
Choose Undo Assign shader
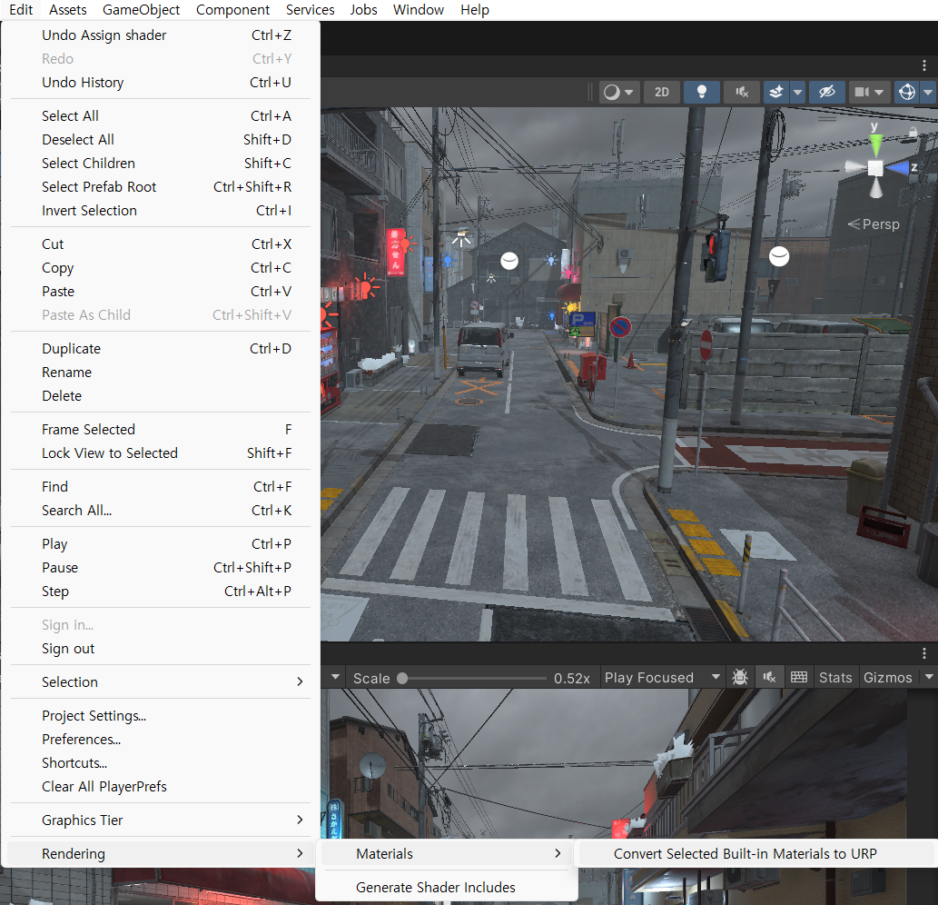click(x=161, y=35)
